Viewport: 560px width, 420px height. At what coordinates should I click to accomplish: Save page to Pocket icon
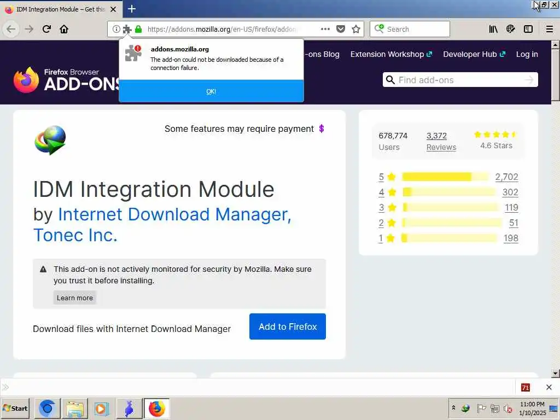[341, 29]
